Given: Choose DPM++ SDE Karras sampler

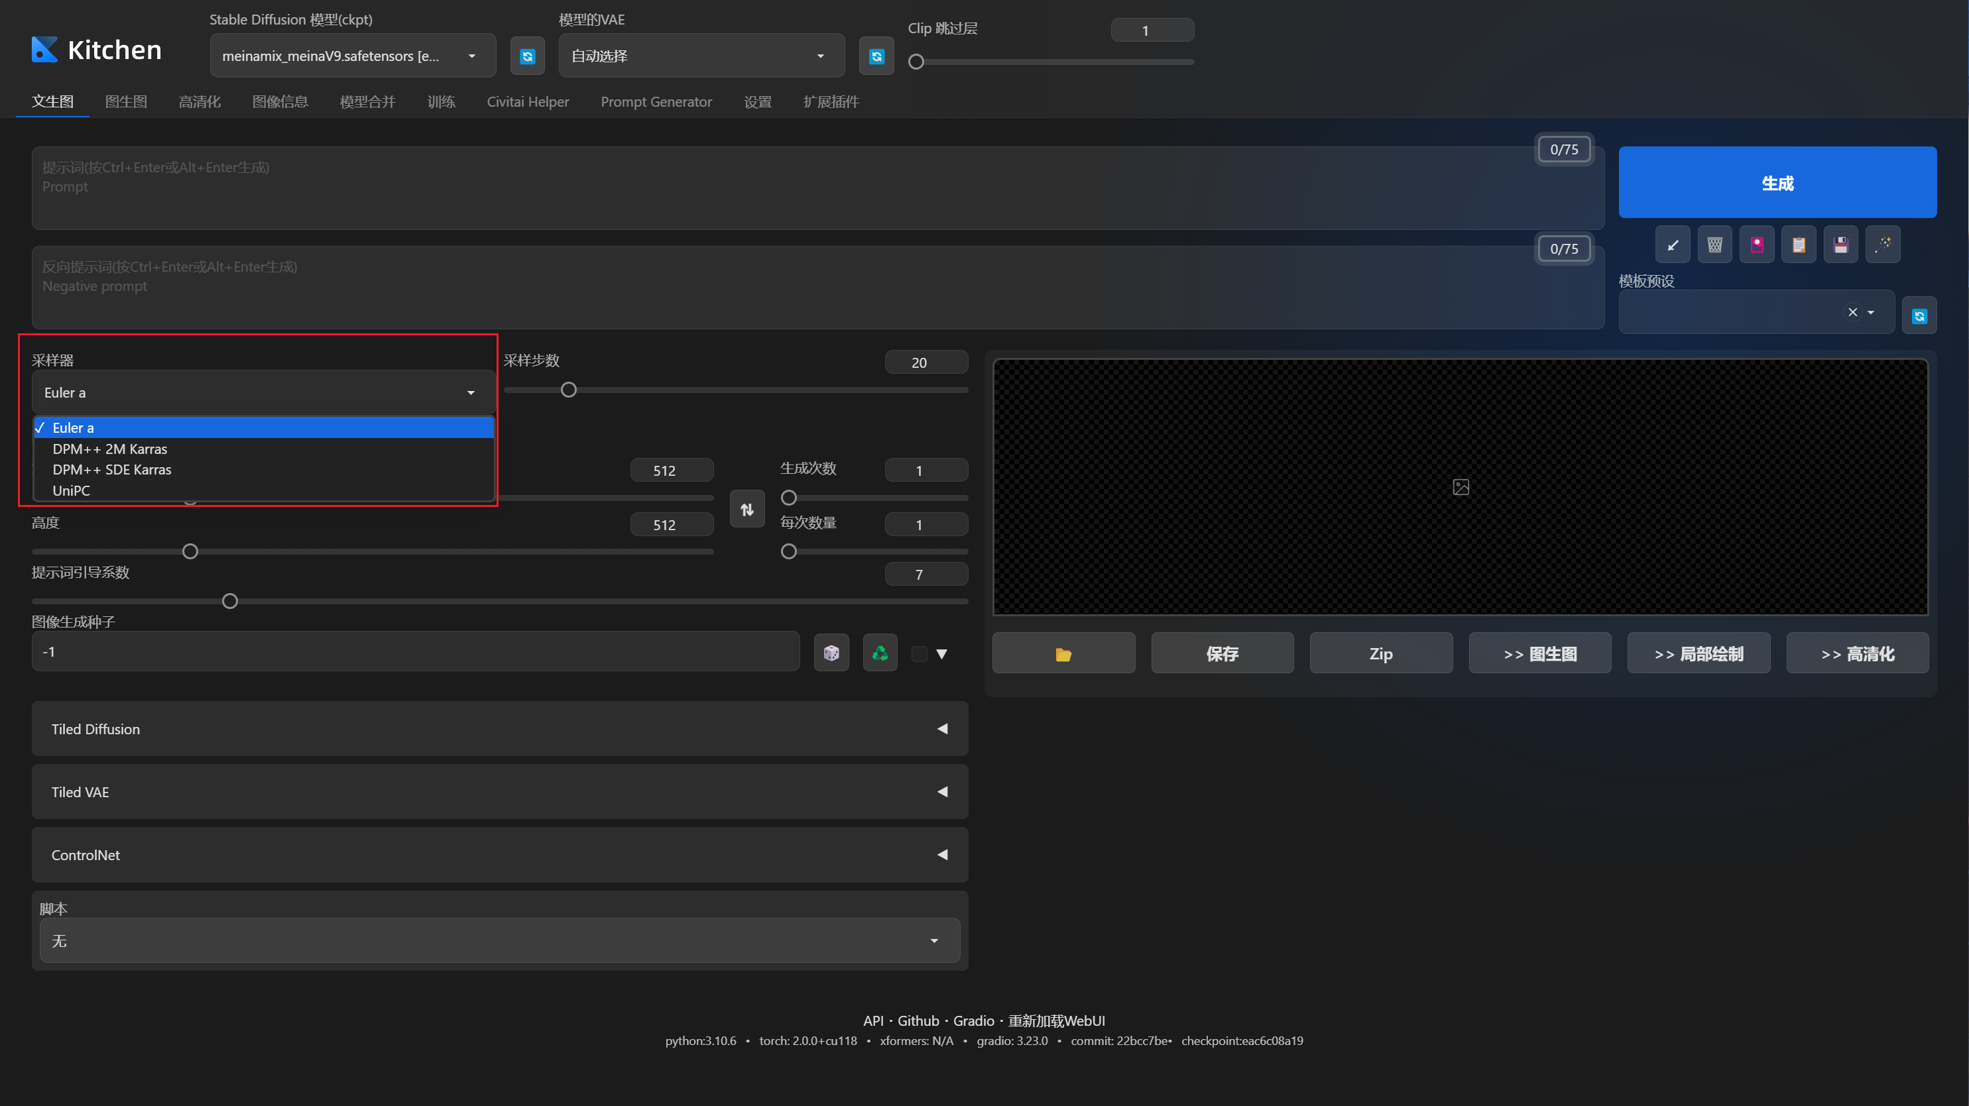Looking at the screenshot, I should tap(264, 470).
